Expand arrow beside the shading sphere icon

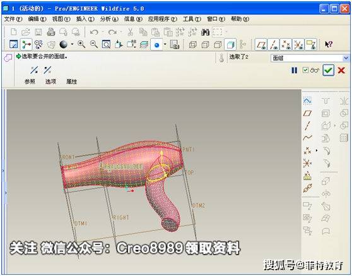click(x=72, y=44)
